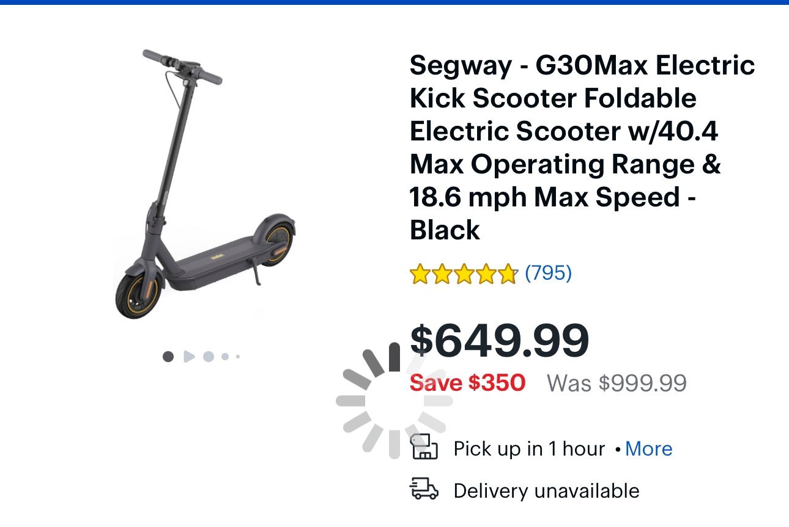This screenshot has width=789, height=527.
Task: Select the large gray carousel dot after play
Action: 209,357
